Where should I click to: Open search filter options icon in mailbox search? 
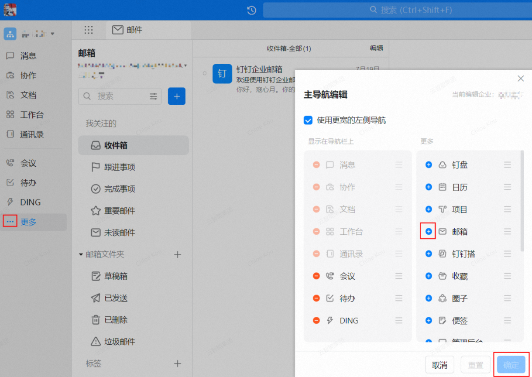pos(154,96)
